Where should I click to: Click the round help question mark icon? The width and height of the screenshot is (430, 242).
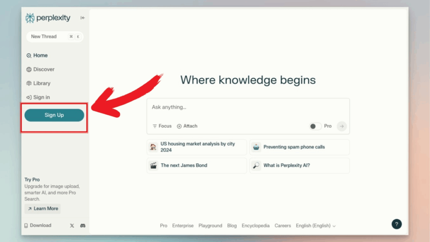[396, 224]
